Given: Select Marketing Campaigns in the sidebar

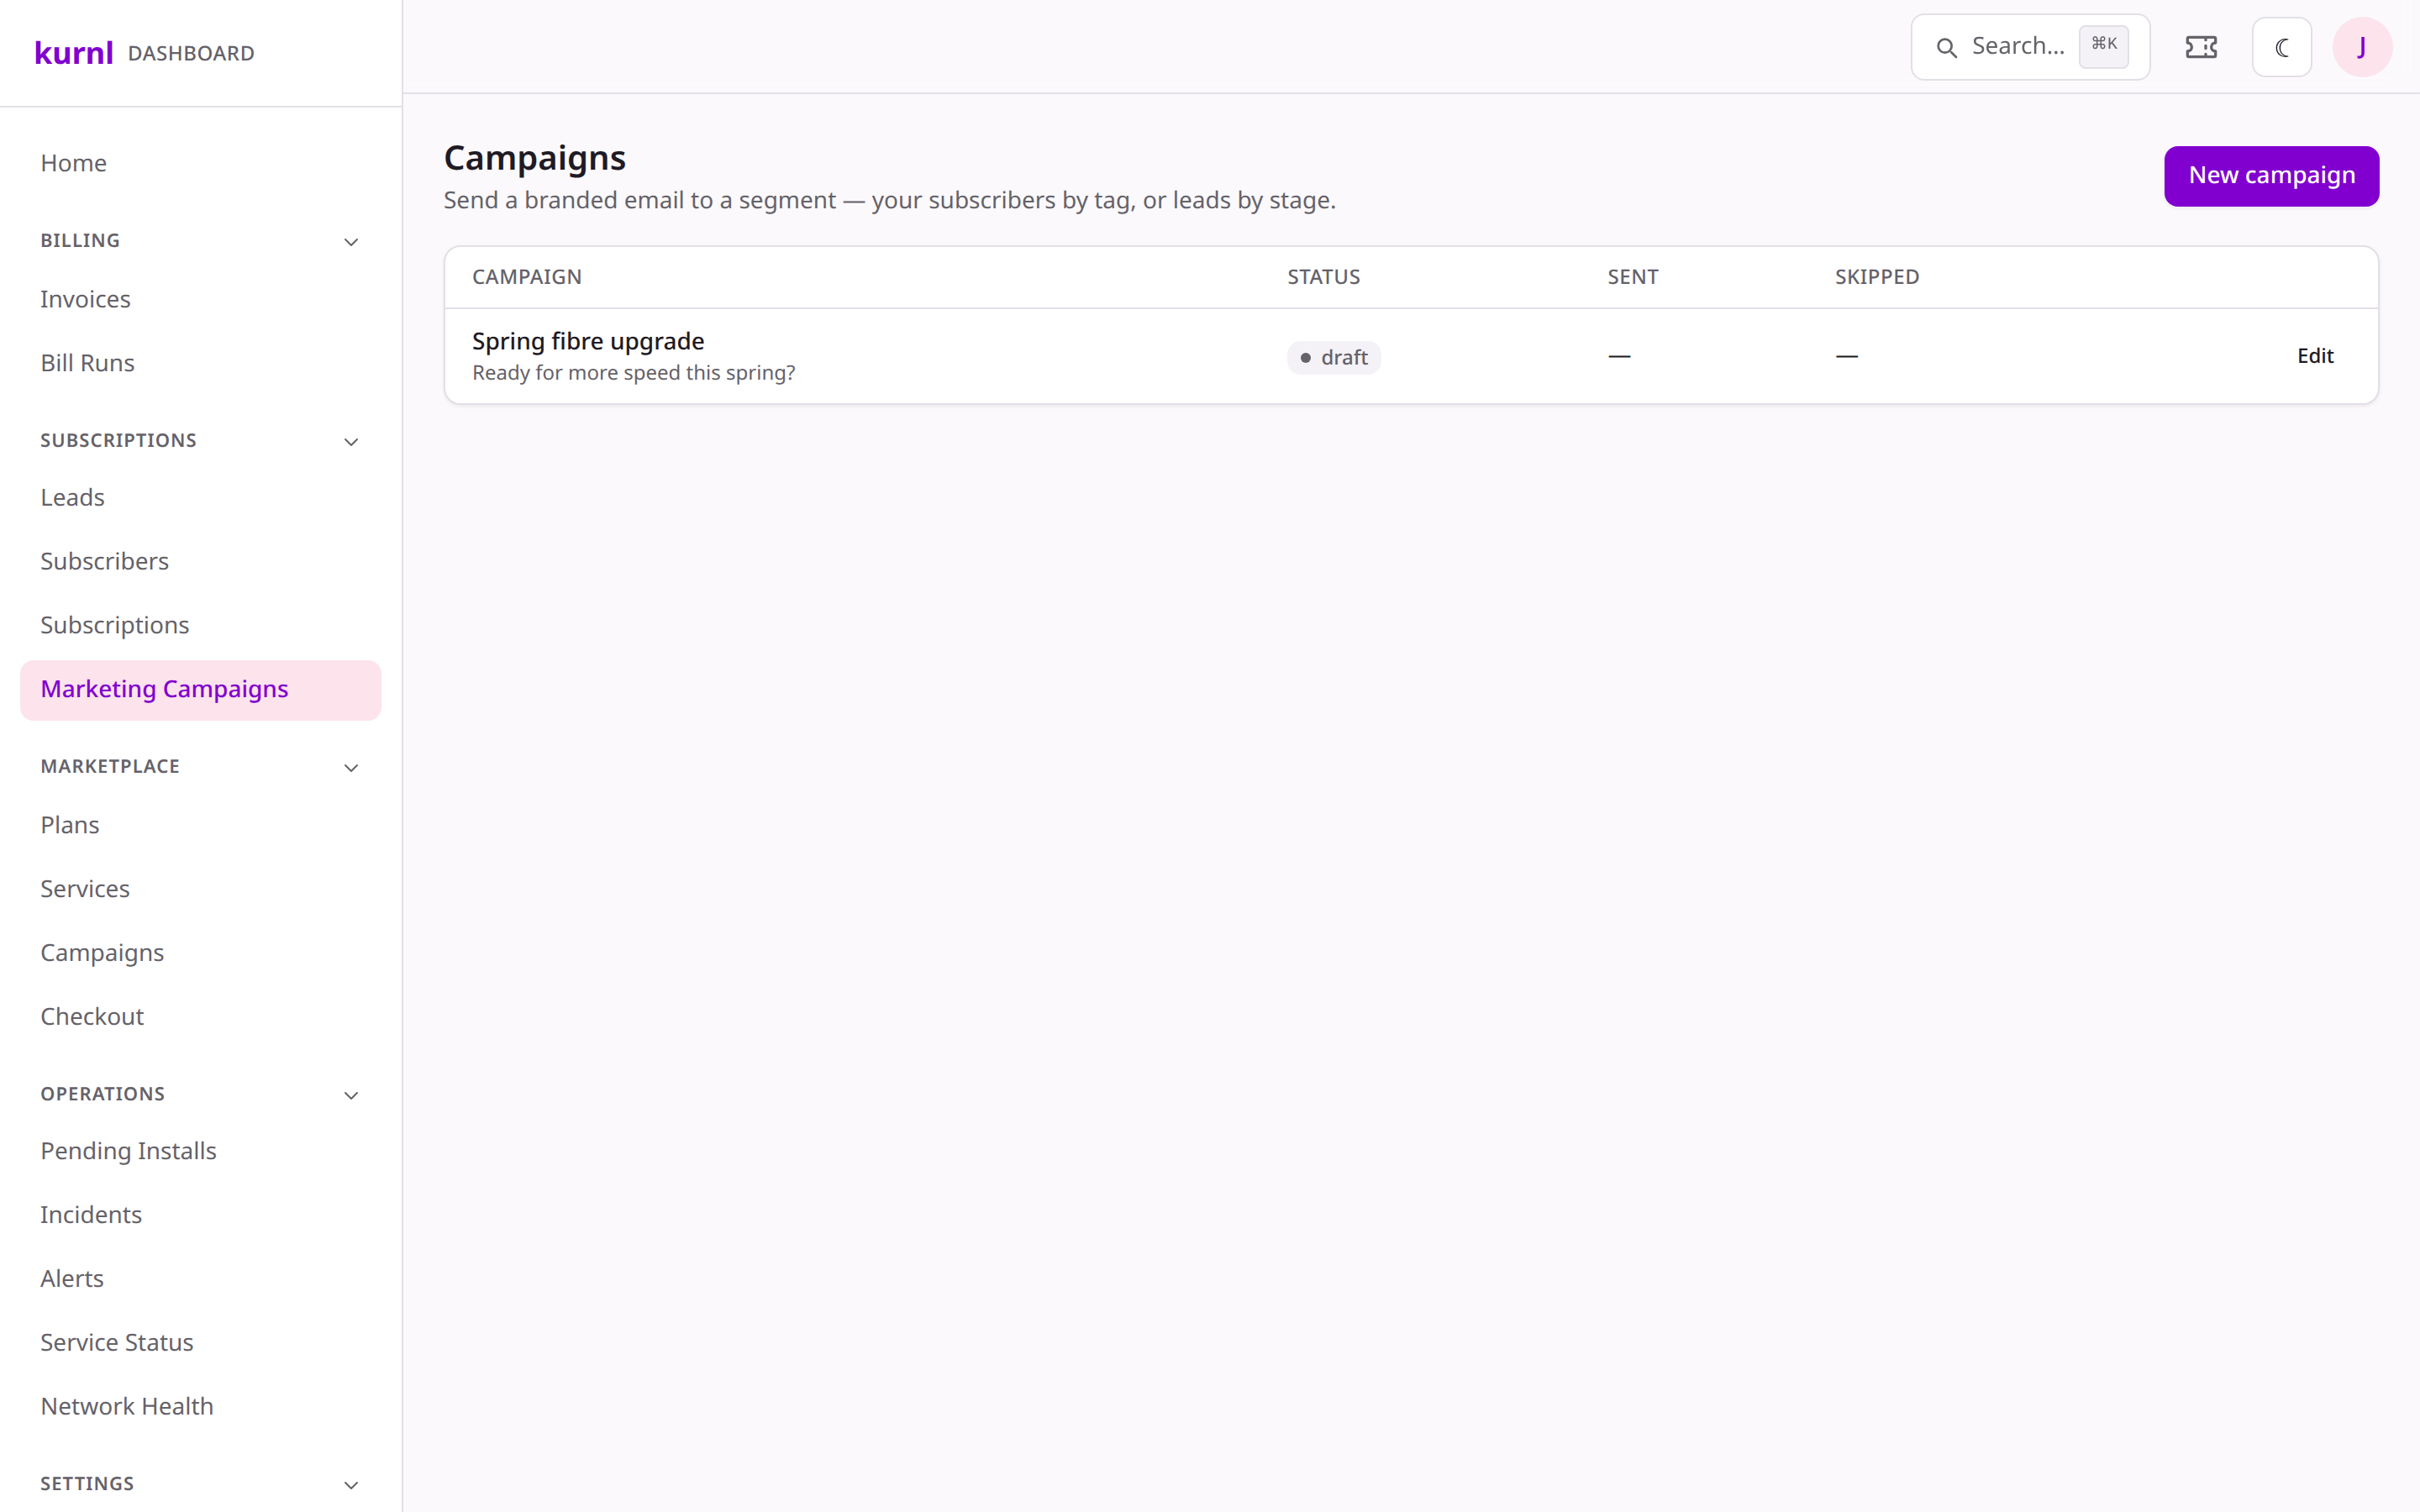Looking at the screenshot, I should pyautogui.click(x=200, y=690).
